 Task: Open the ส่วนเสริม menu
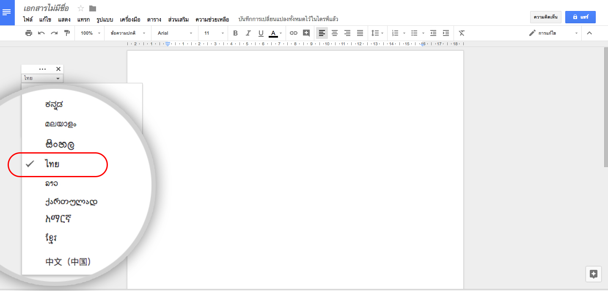point(178,19)
